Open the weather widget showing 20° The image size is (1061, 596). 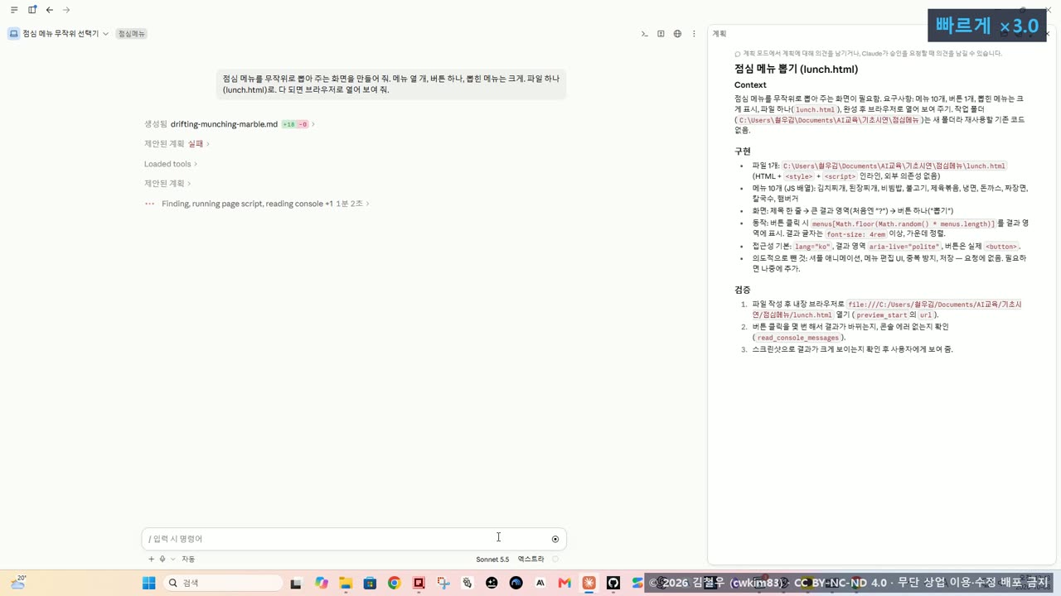(18, 583)
